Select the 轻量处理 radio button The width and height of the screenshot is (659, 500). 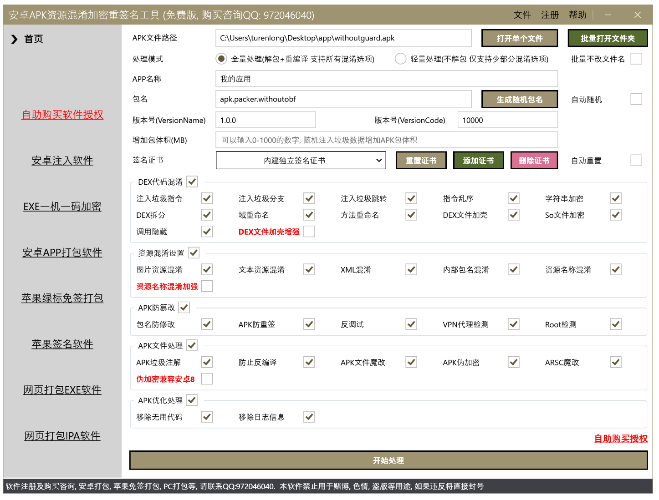tap(401, 59)
